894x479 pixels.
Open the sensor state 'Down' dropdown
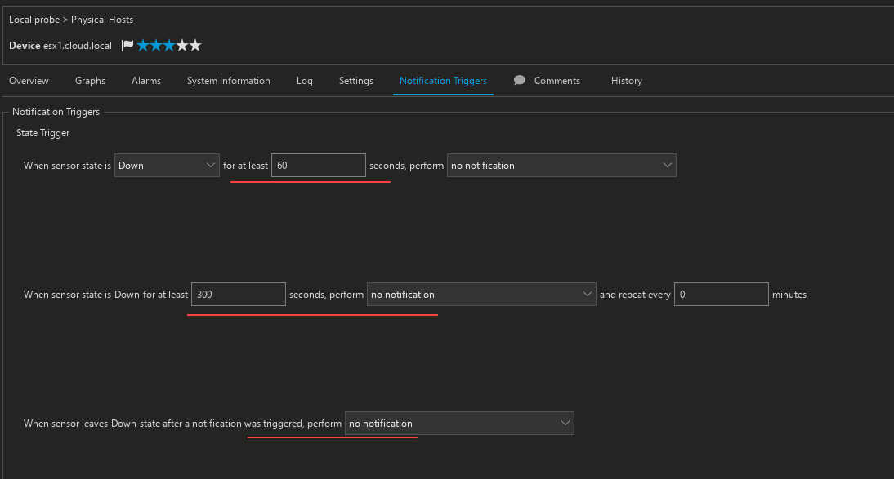coord(167,166)
